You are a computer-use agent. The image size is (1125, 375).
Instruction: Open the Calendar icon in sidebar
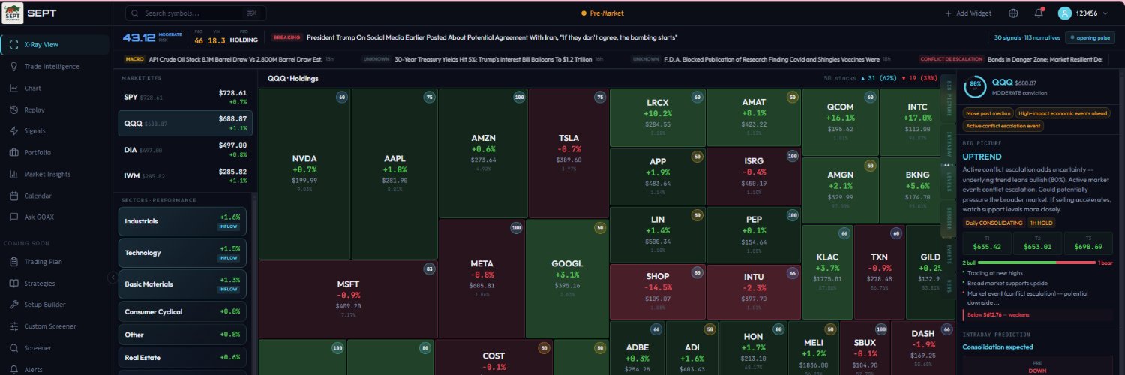[x=14, y=196]
